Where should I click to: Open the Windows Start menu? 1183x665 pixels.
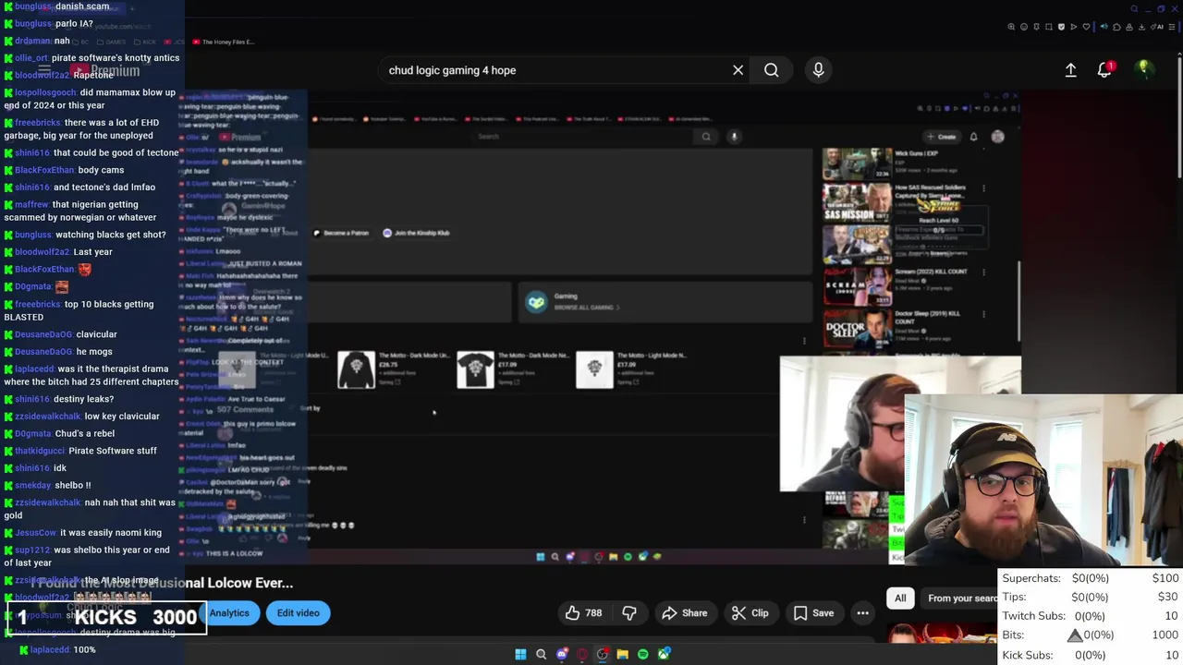tap(520, 654)
